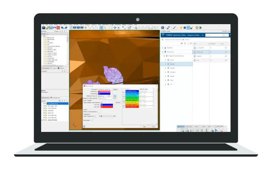The width and height of the screenshot is (272, 170).
Task: Switch to the Document tab
Action: point(189,126)
